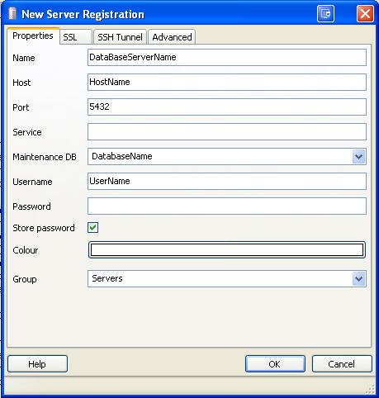Select the Properties tab
This screenshot has height=398, width=379.
pyautogui.click(x=33, y=36)
